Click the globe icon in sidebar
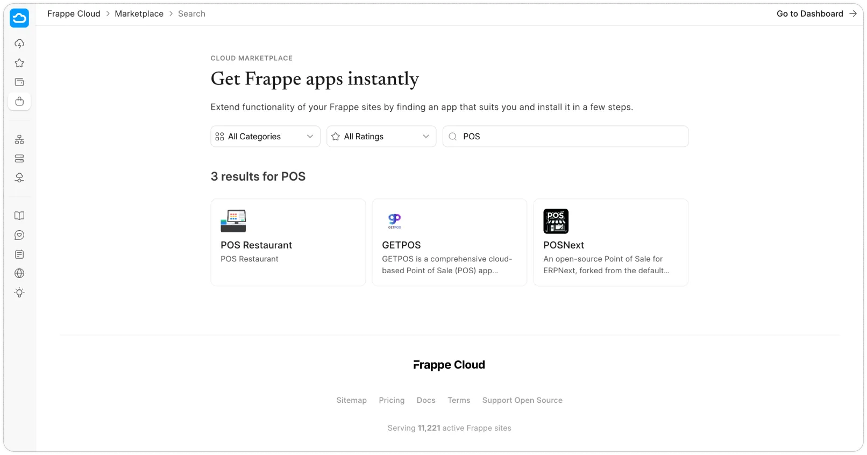This screenshot has width=867, height=455. pos(19,273)
